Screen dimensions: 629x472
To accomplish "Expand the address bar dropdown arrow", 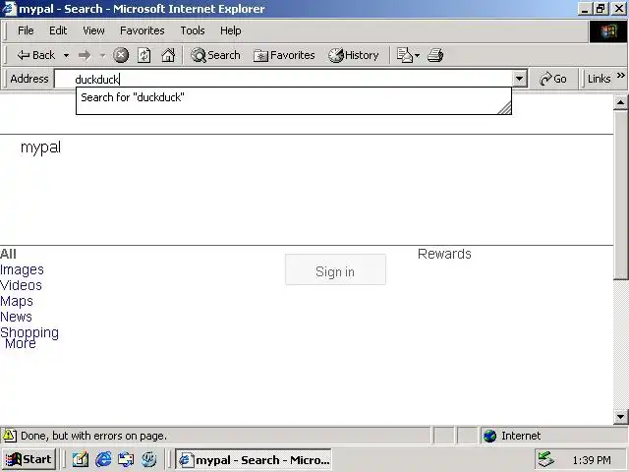I will pyautogui.click(x=519, y=79).
